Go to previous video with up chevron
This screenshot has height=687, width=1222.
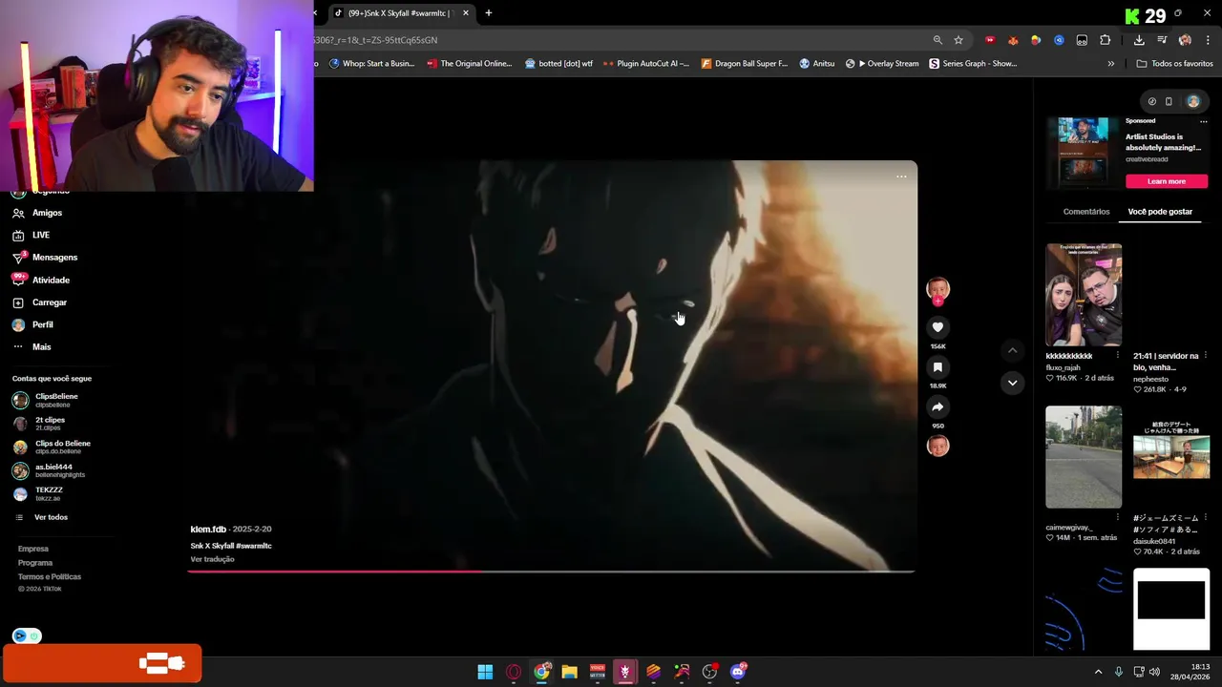(x=1012, y=350)
